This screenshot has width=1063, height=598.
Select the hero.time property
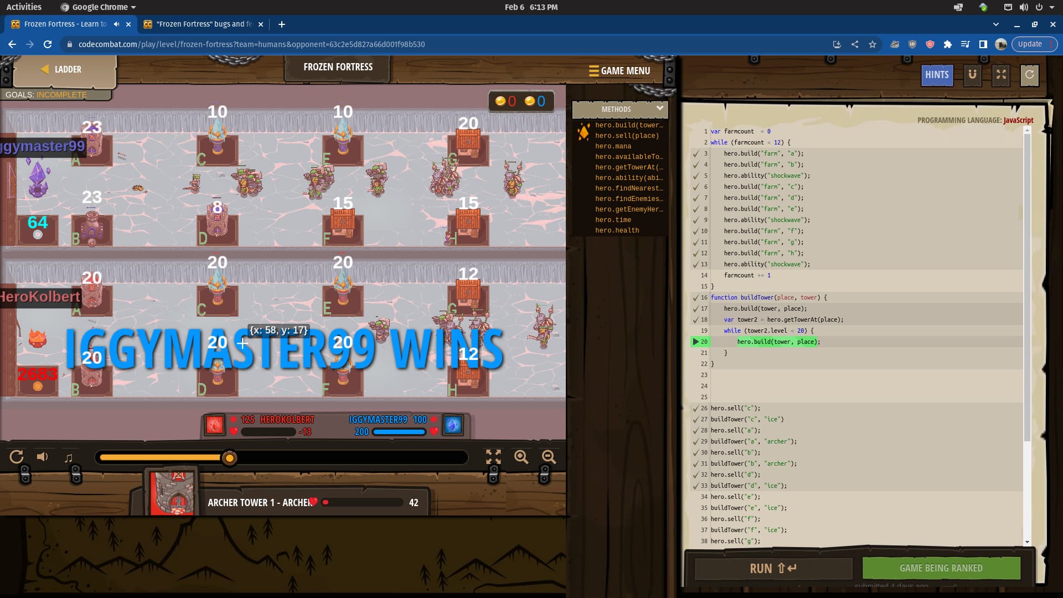coord(613,220)
